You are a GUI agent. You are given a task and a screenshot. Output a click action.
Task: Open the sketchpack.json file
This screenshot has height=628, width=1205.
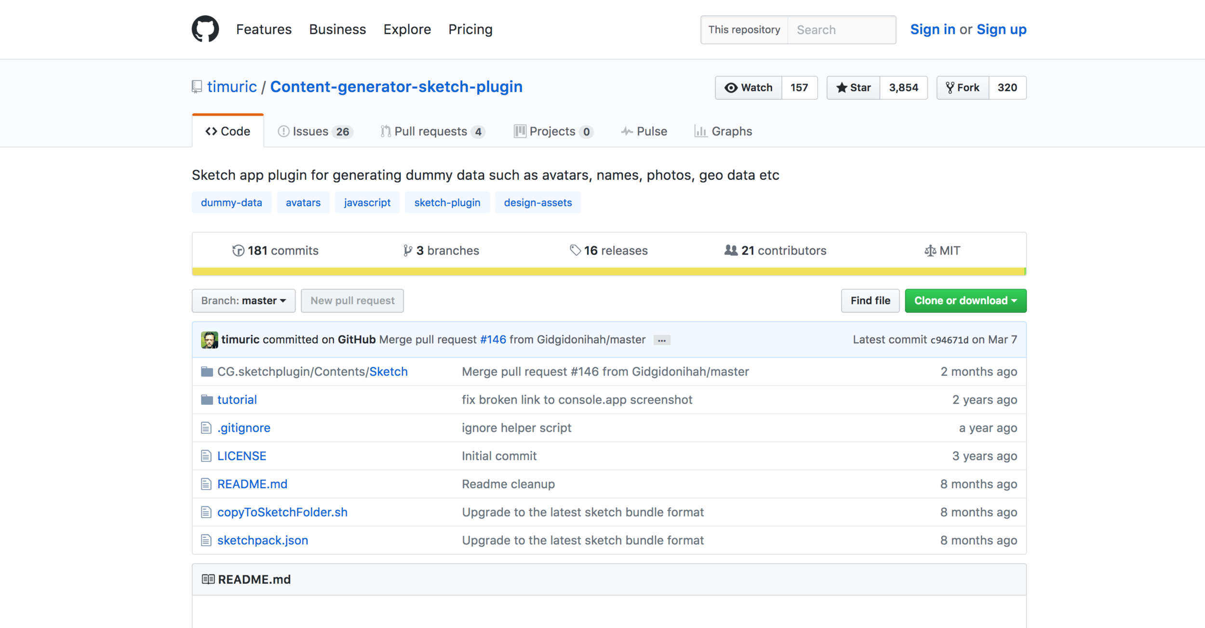(x=263, y=540)
